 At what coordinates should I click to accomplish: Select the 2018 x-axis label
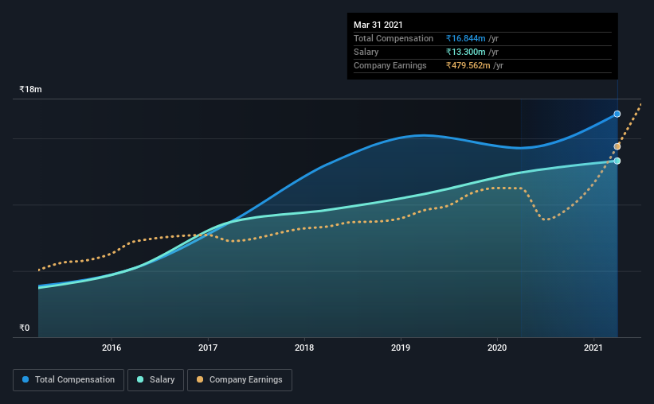304,348
